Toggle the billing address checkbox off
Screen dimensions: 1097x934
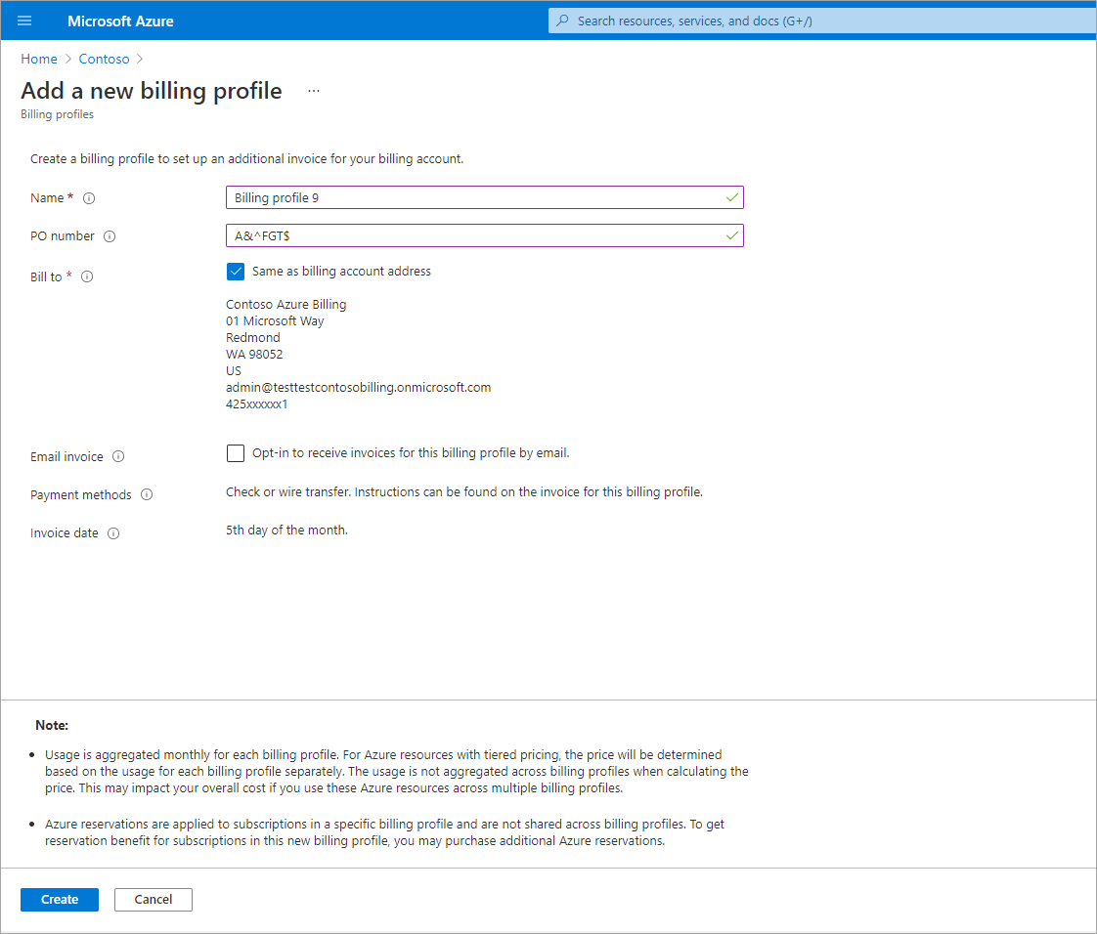click(236, 271)
